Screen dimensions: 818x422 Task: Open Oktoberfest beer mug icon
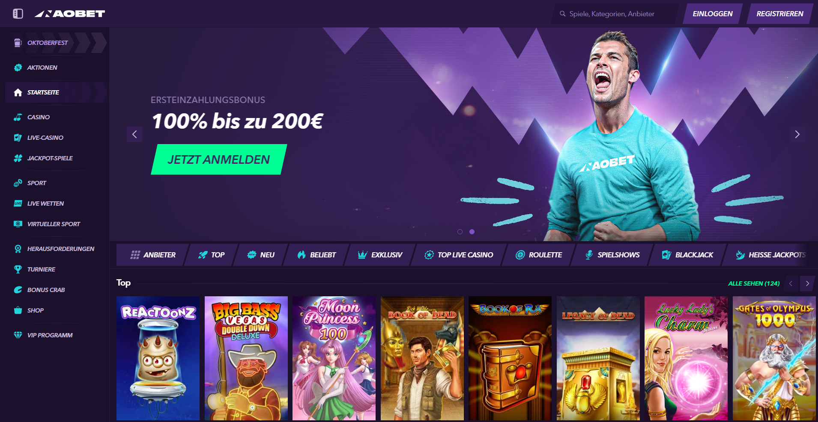(18, 43)
